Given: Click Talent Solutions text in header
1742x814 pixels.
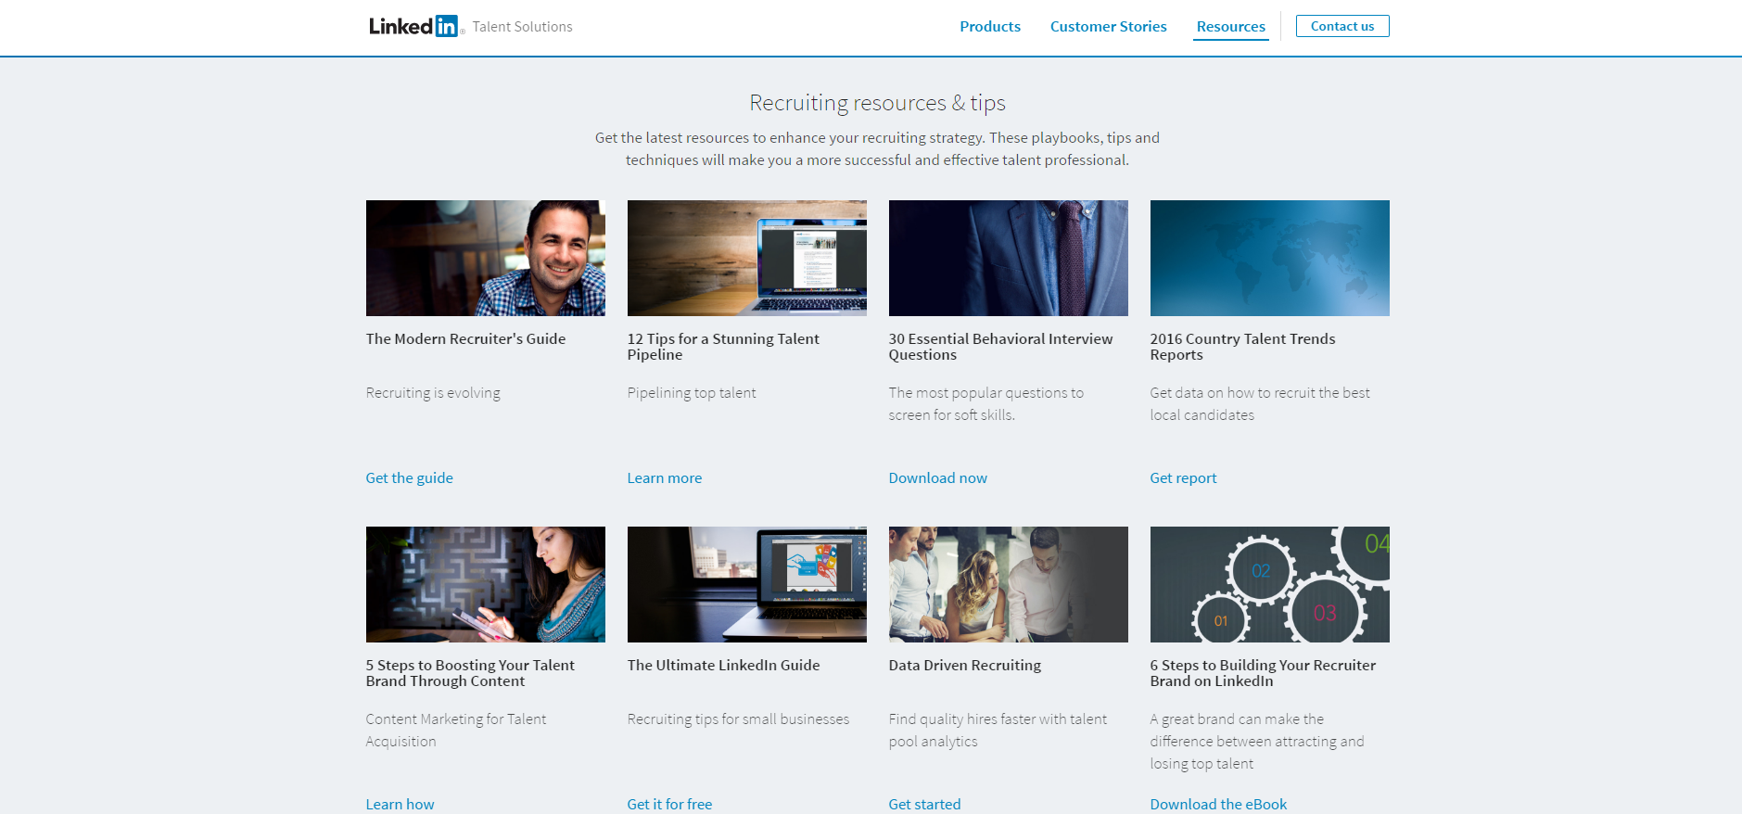Looking at the screenshot, I should click(522, 27).
